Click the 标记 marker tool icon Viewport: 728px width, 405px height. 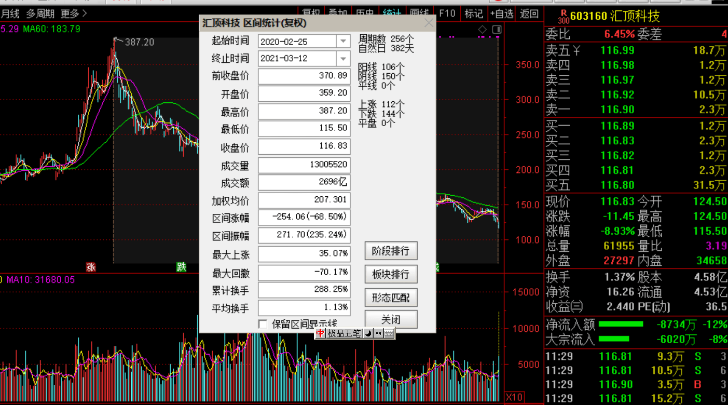pyautogui.click(x=474, y=14)
